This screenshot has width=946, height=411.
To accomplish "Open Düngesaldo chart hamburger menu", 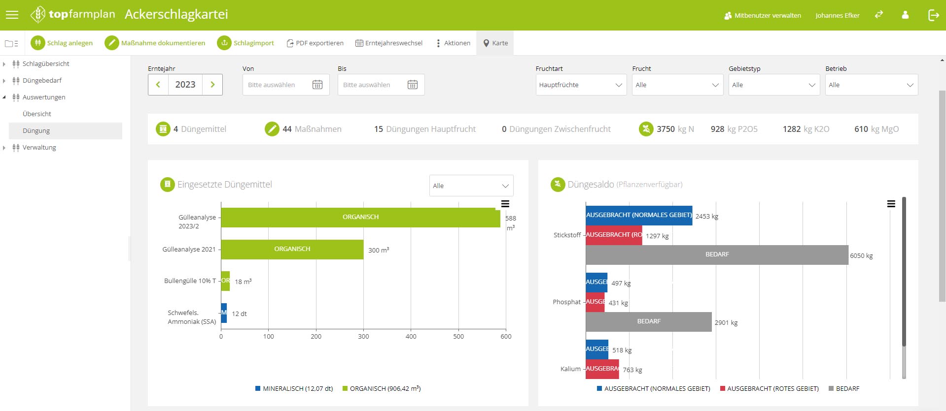I will [x=891, y=204].
